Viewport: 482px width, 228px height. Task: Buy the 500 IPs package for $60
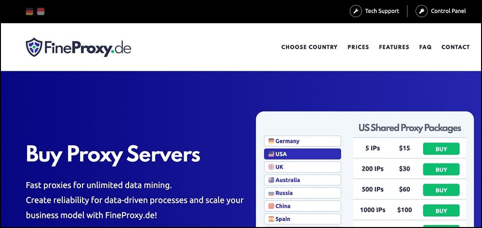click(441, 190)
